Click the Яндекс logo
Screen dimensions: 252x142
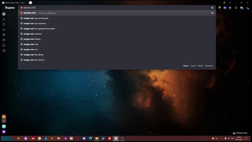[x=10, y=8]
